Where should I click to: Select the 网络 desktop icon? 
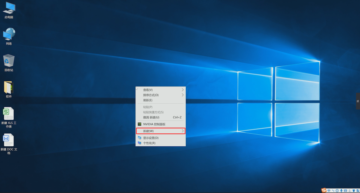[x=9, y=37]
